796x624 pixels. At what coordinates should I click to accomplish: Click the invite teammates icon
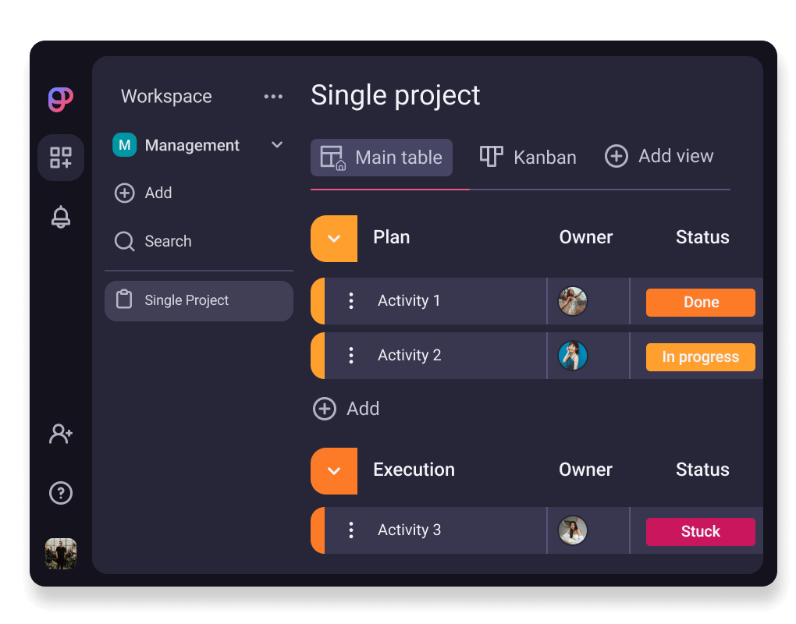pyautogui.click(x=61, y=434)
